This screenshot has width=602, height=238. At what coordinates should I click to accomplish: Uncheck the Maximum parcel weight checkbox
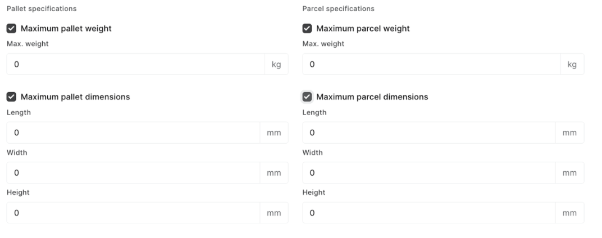pos(307,29)
